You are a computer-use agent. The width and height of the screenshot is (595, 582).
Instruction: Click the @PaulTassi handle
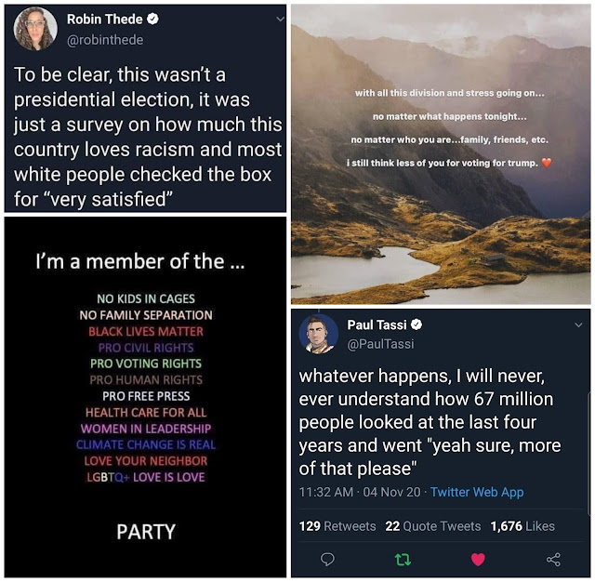click(380, 344)
